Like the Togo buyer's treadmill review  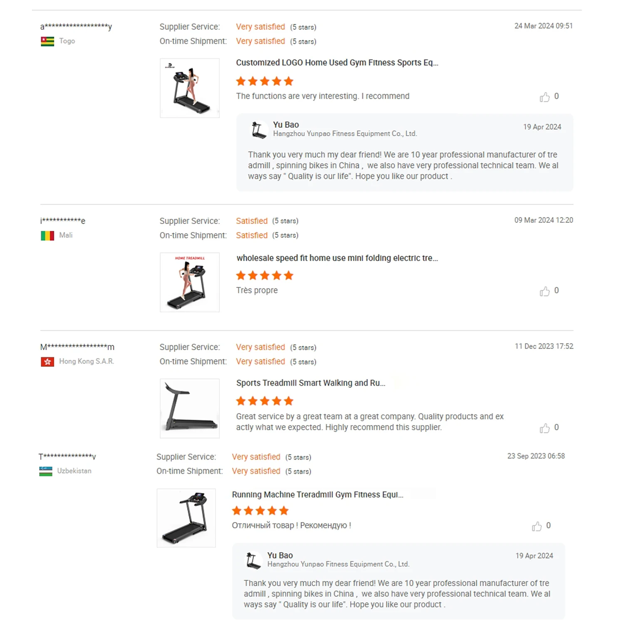[544, 97]
